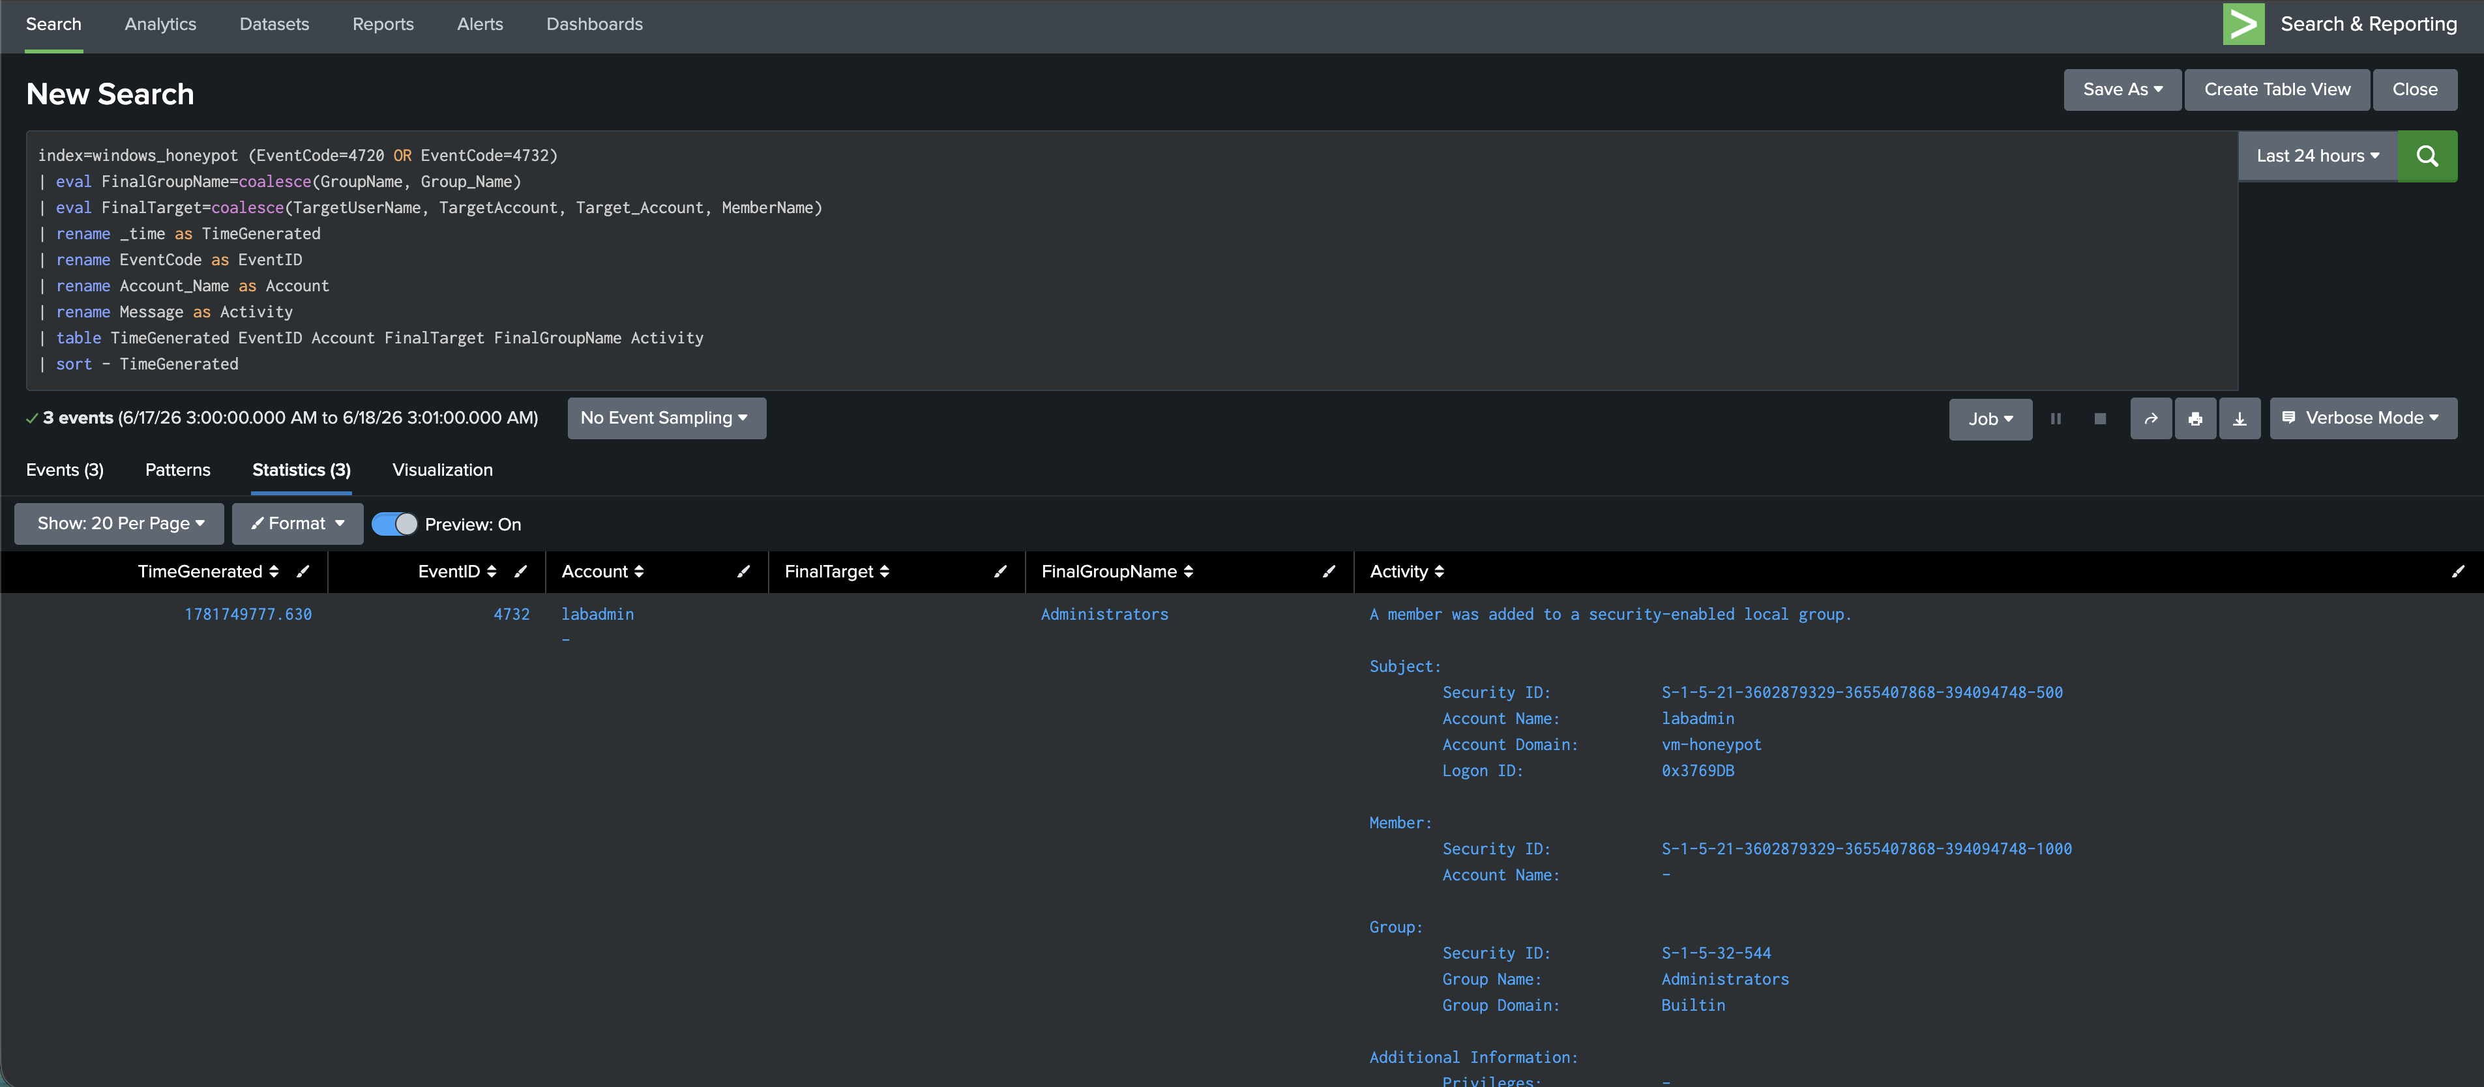Viewport: 2484px width, 1087px height.
Task: Click the Builtin group domain value
Action: pos(1693,1005)
